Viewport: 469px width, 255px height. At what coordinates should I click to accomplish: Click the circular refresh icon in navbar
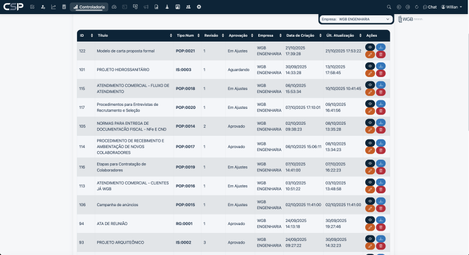pos(416,7)
